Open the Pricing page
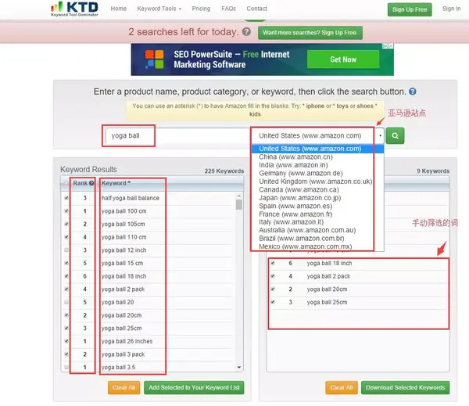This screenshot has height=406, width=469. (201, 9)
